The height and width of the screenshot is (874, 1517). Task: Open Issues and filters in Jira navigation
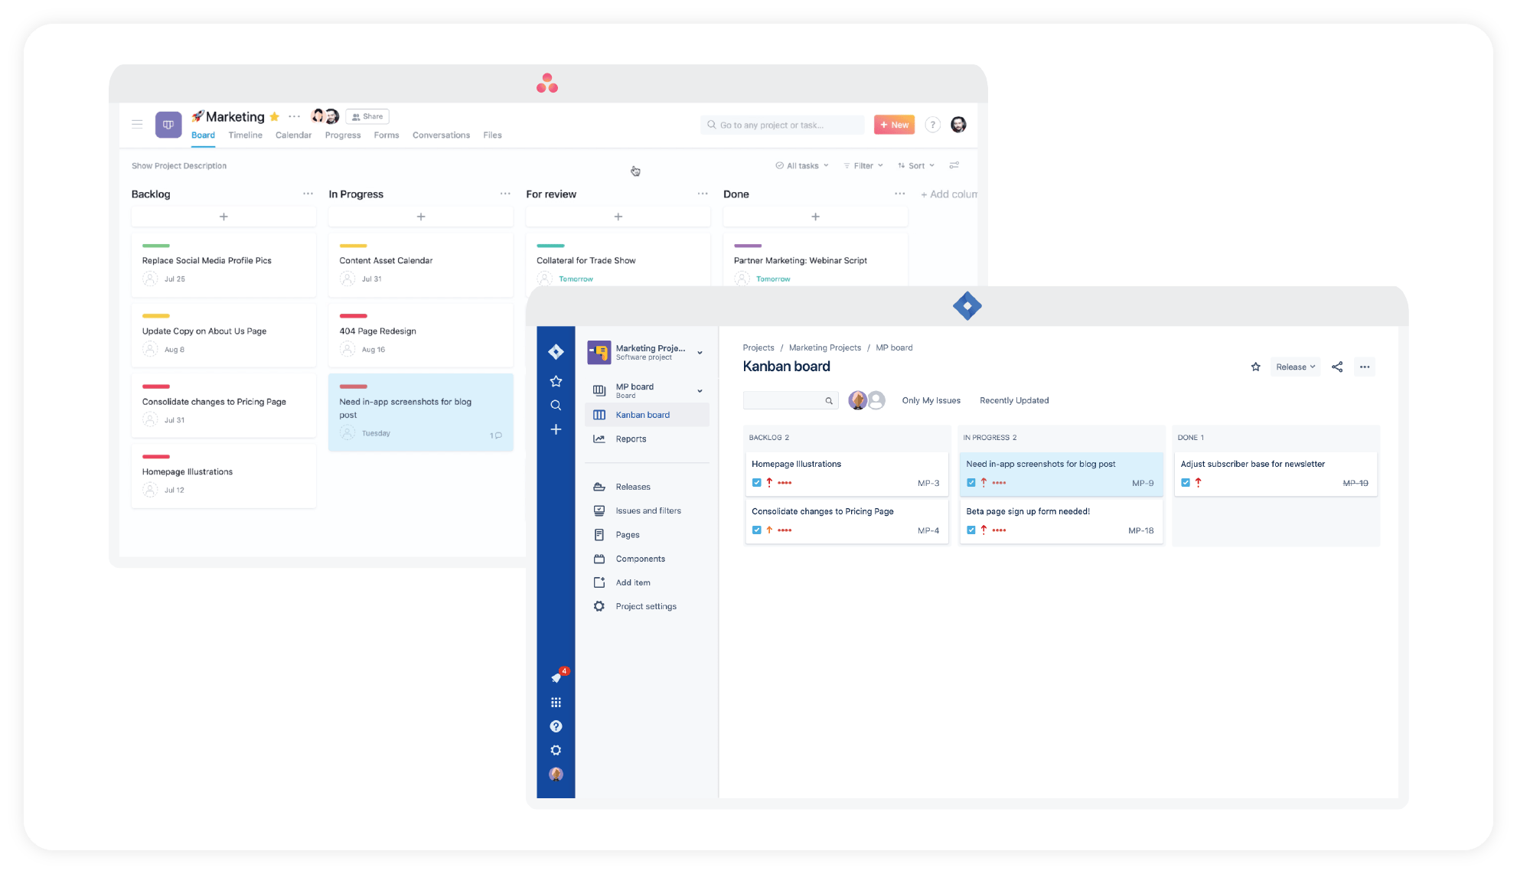[648, 510]
